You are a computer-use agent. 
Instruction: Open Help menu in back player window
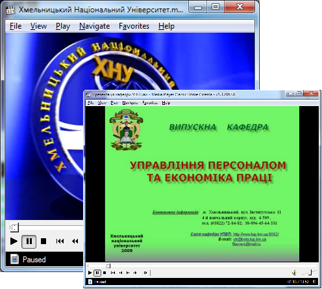tap(166, 26)
